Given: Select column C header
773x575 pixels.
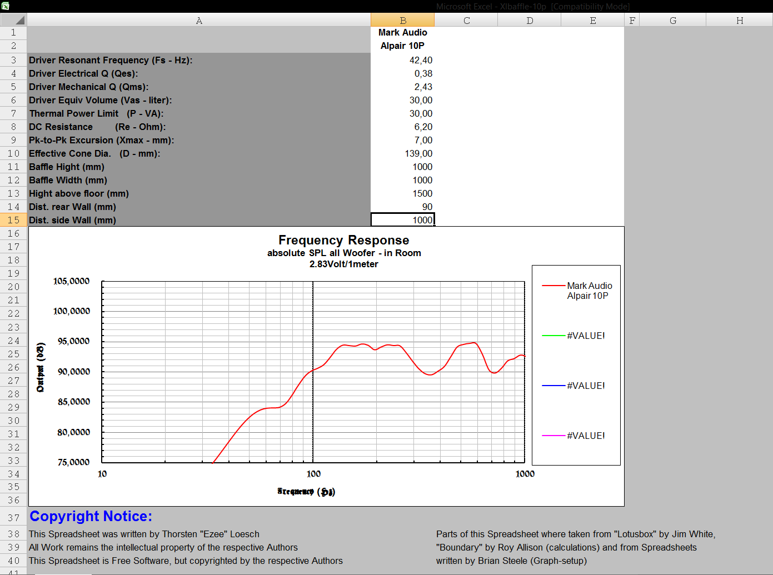Looking at the screenshot, I should coord(466,20).
